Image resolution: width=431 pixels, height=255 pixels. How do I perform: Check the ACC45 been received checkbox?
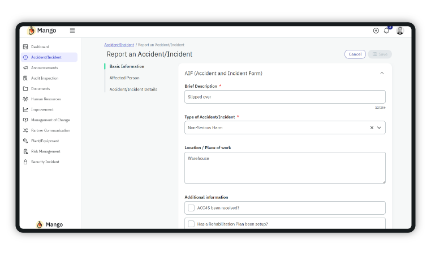point(191,208)
